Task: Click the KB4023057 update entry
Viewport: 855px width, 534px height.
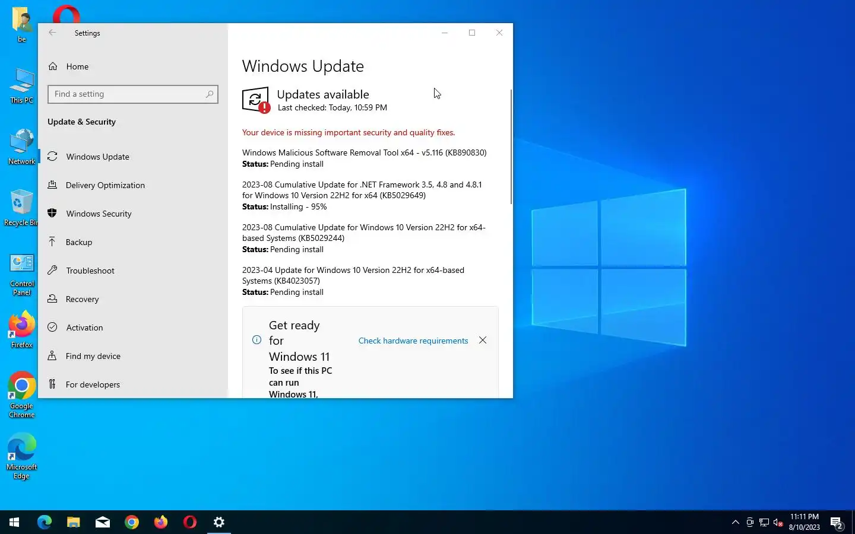Action: 353,281
